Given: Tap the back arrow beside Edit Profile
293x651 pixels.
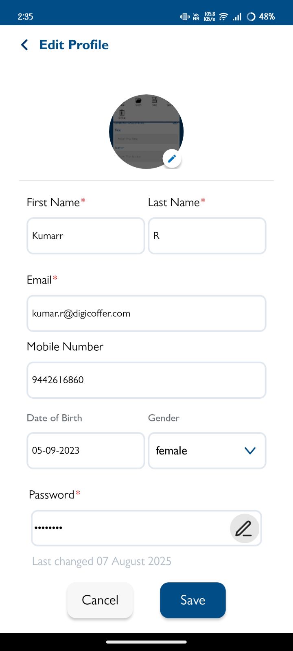Looking at the screenshot, I should [24, 45].
